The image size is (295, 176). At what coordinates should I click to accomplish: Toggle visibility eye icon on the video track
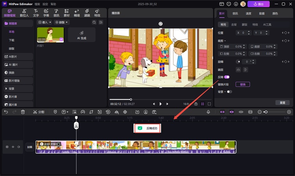13,147
